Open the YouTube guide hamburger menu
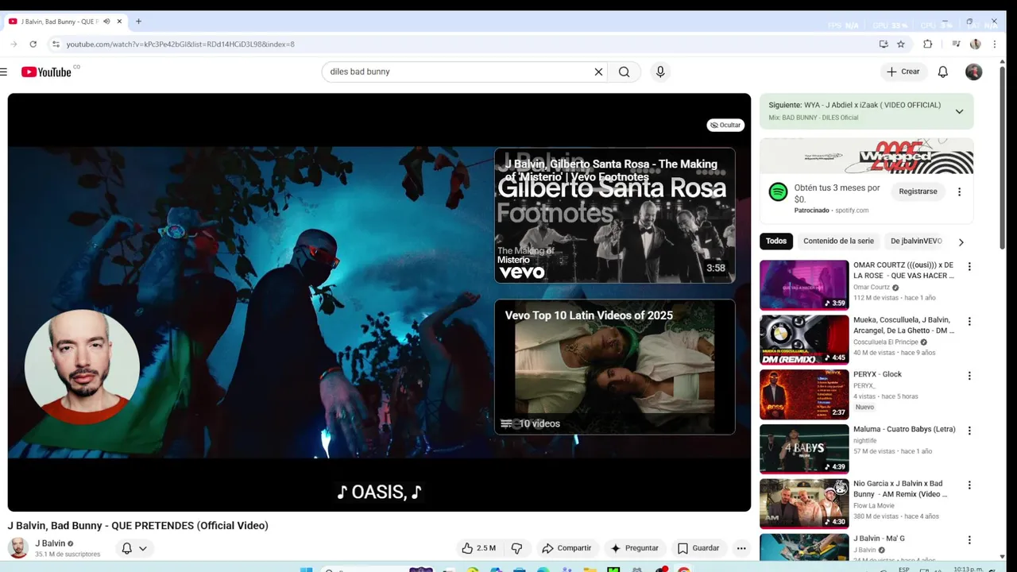The width and height of the screenshot is (1017, 572). (4, 71)
